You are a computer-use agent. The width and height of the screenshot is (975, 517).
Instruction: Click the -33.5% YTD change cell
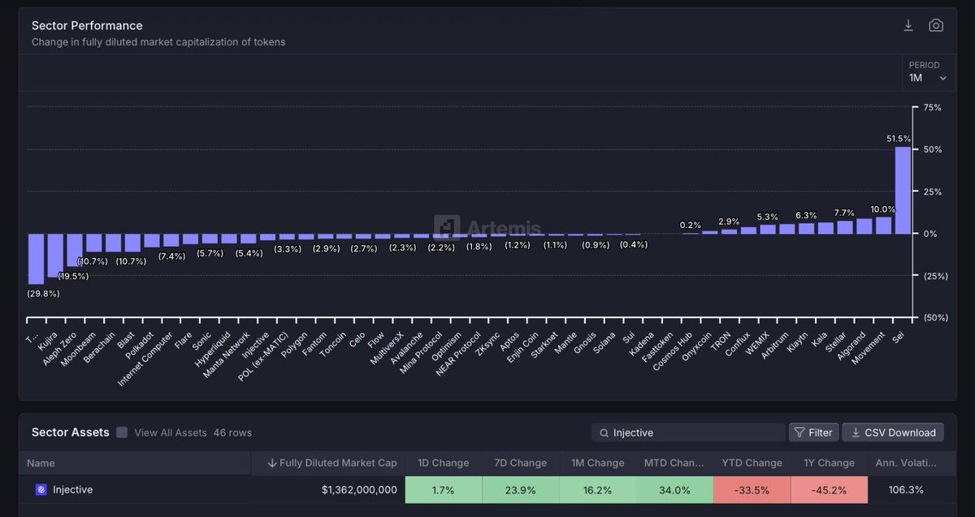pos(752,490)
